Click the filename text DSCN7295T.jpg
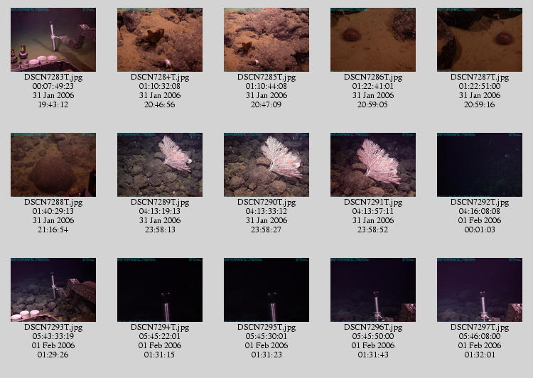This screenshot has width=533, height=378. coord(266,328)
